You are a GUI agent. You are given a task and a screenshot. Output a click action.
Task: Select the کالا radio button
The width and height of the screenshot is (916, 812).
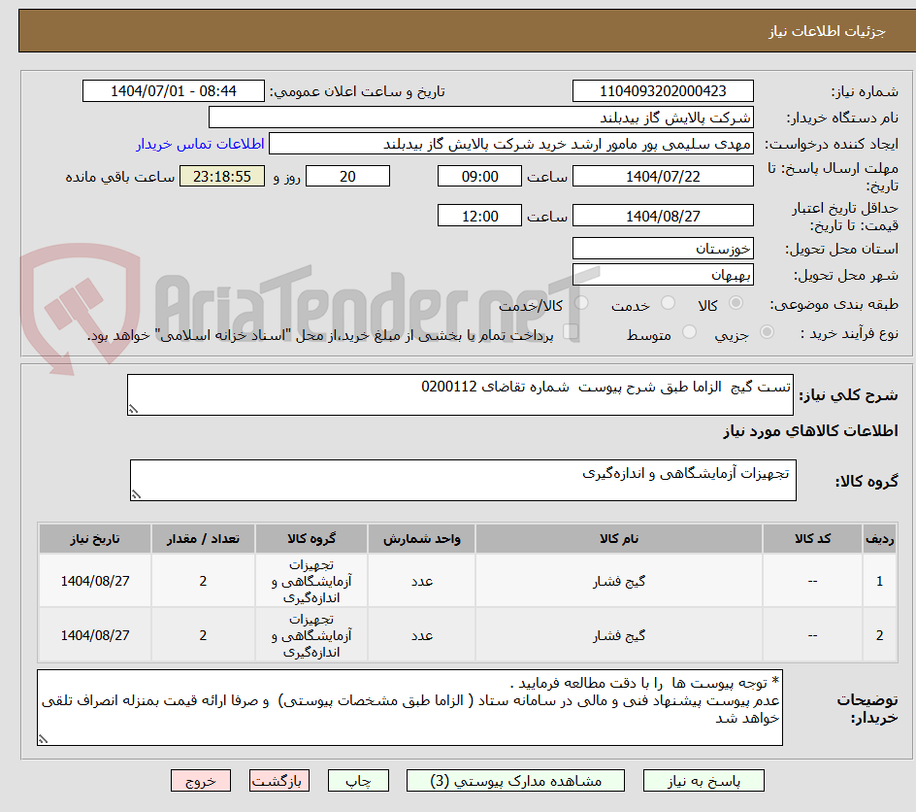pos(736,302)
